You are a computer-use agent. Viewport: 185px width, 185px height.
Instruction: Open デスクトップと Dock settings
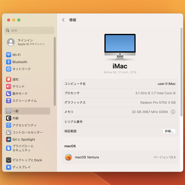pos(27,160)
